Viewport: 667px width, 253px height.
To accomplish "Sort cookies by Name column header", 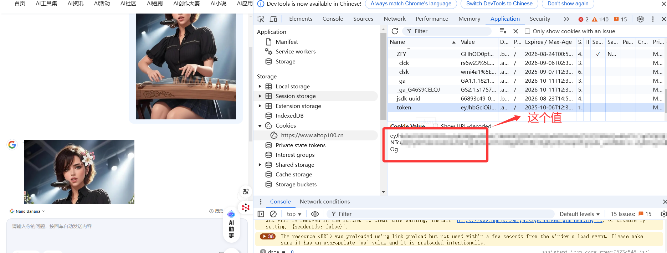I will 423,42.
